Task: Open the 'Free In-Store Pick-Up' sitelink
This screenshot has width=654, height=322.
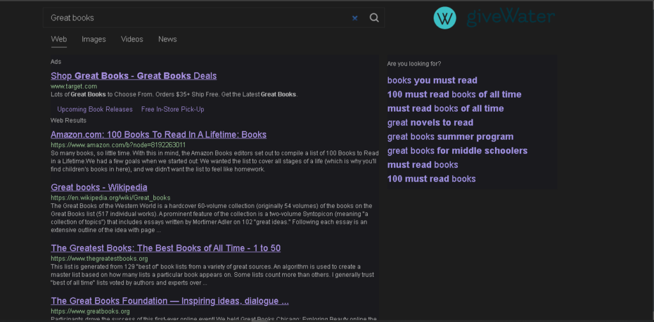Action: coord(172,109)
